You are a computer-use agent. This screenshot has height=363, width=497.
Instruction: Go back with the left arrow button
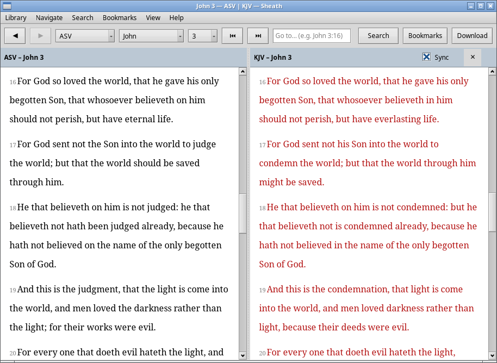click(15, 36)
